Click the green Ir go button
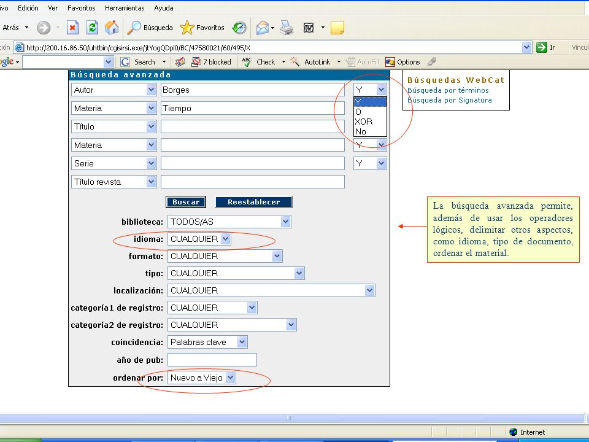The width and height of the screenshot is (589, 442). (546, 47)
